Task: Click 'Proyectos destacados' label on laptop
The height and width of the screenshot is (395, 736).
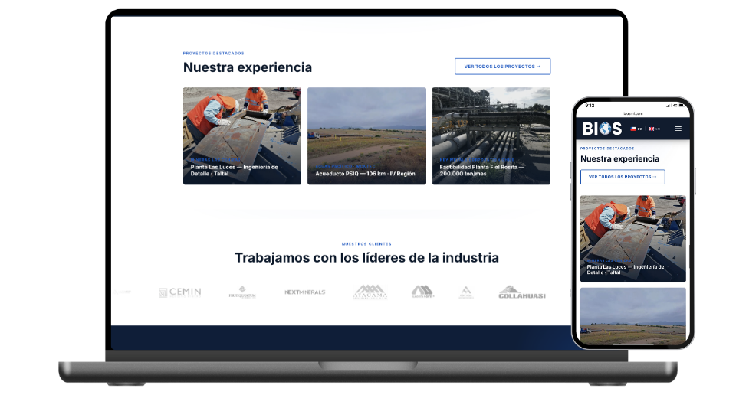Action: point(214,54)
